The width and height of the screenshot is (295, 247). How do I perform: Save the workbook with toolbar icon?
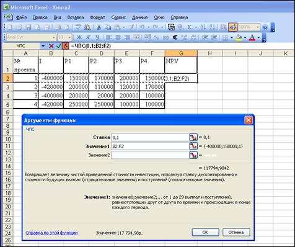(x=29, y=27)
